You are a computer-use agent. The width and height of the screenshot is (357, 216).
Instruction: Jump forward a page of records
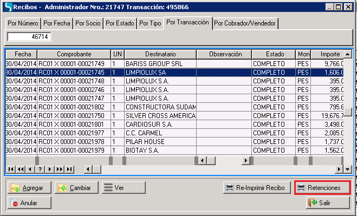pos(60,169)
